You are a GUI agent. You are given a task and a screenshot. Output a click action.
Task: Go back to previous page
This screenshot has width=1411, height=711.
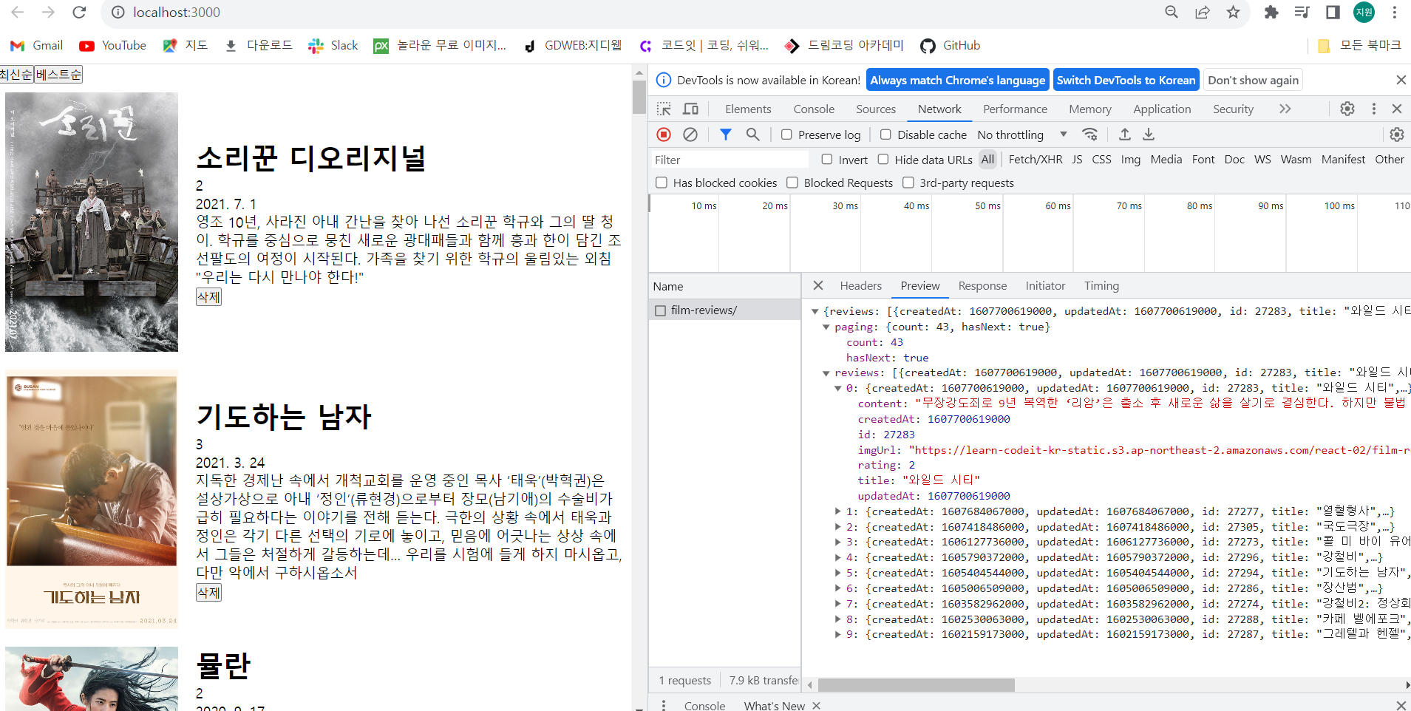click(x=18, y=13)
